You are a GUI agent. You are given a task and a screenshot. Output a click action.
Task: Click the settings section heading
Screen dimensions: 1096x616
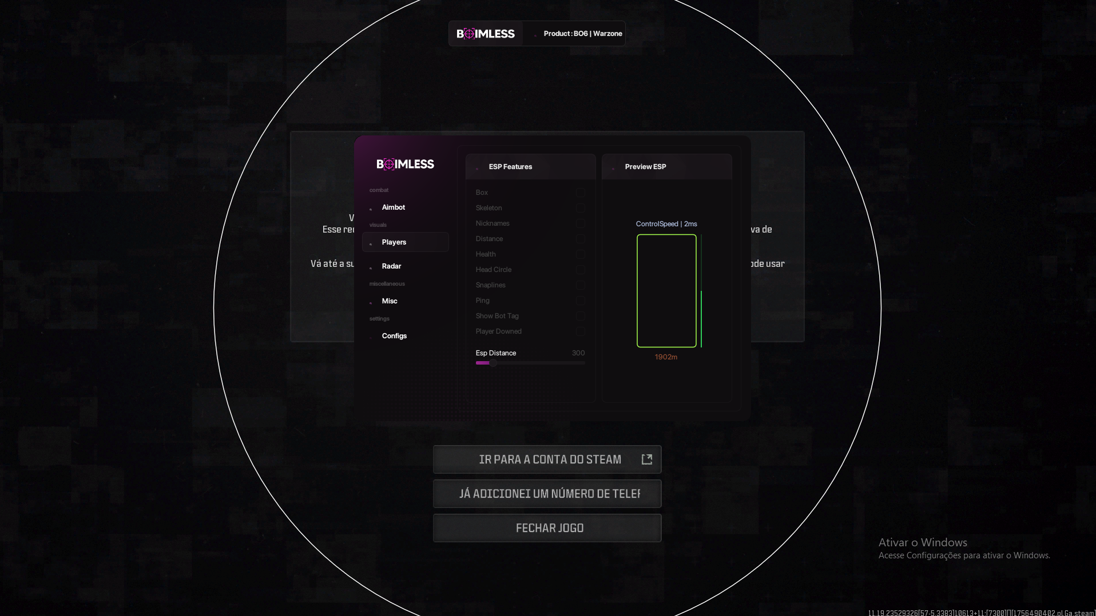coord(379,319)
